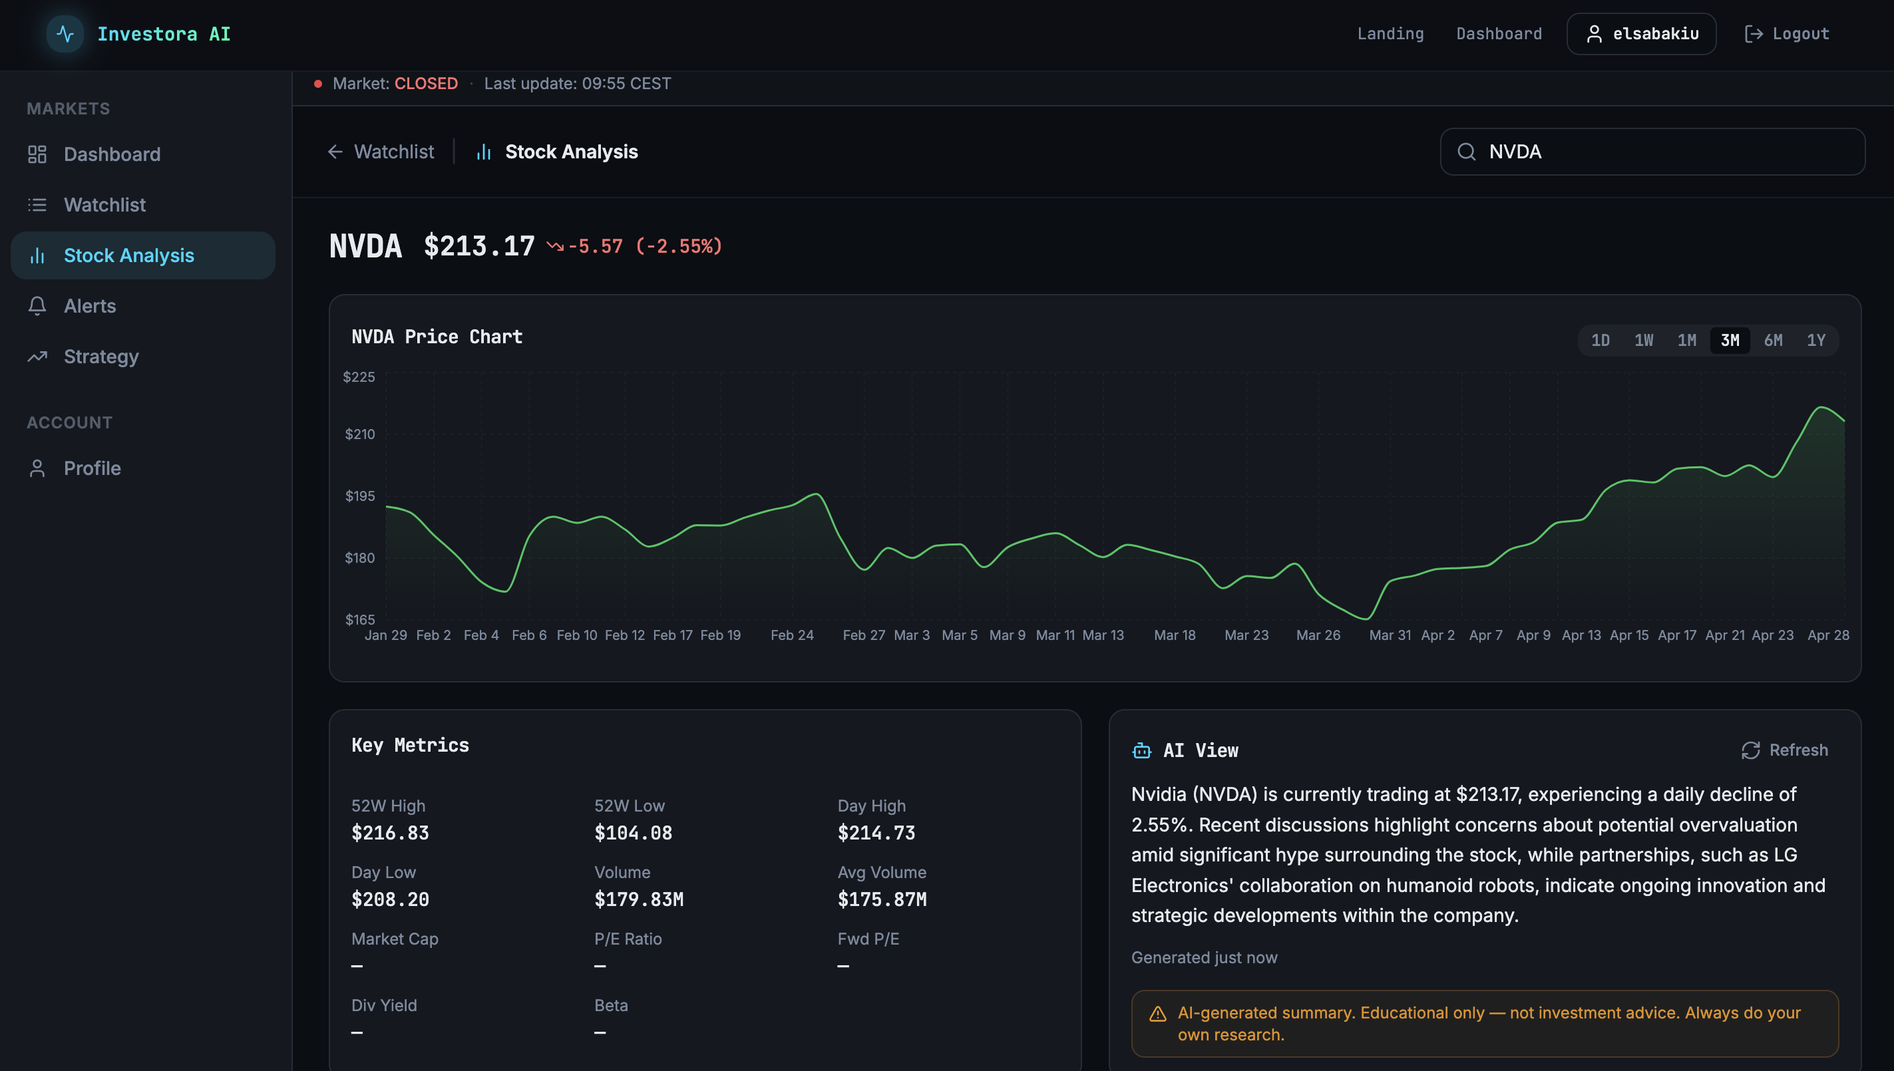The width and height of the screenshot is (1894, 1071).
Task: Click the Fwd P/E label
Action: [x=868, y=939]
